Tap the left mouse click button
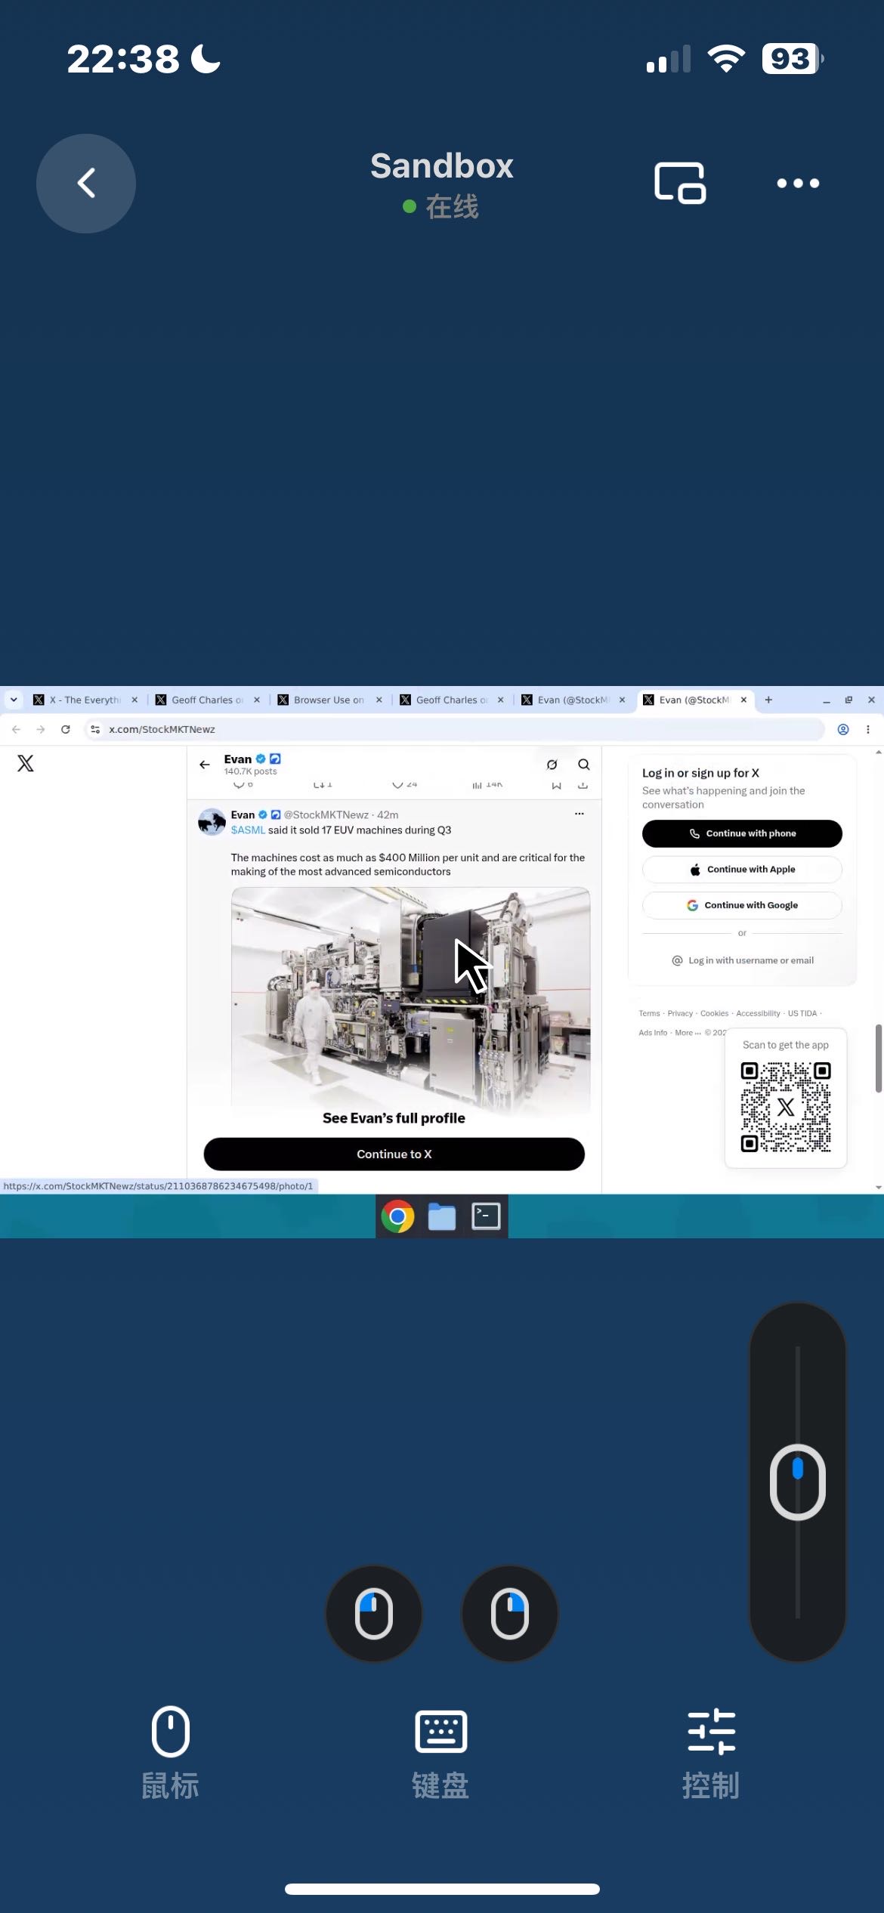The height and width of the screenshot is (1913, 884). pos(374,1613)
